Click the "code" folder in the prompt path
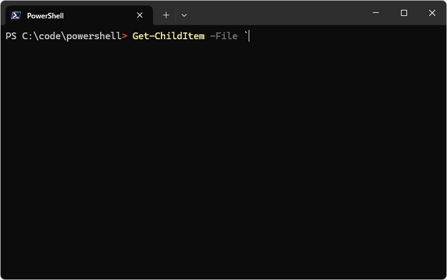Screen dimensions: 447x280 (50, 36)
